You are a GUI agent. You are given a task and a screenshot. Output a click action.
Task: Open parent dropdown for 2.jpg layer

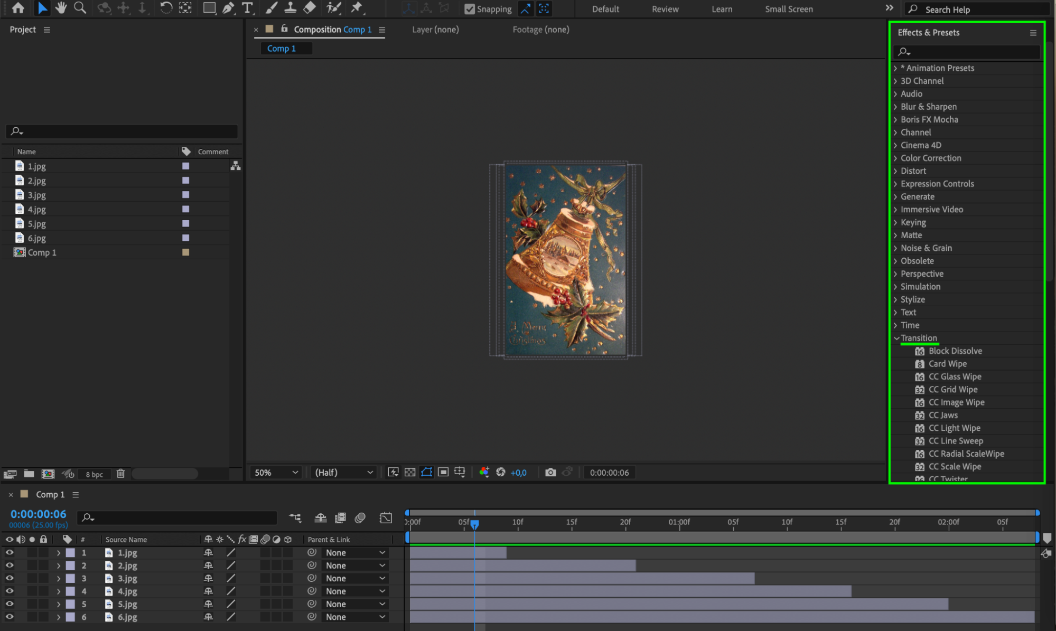point(354,566)
